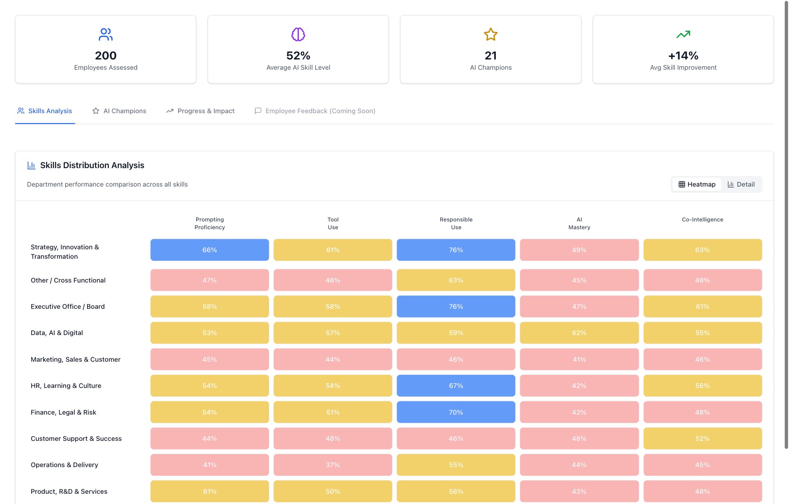The image size is (789, 504).
Task: Click the HR, Learning & Culture row label
Action: click(66, 386)
